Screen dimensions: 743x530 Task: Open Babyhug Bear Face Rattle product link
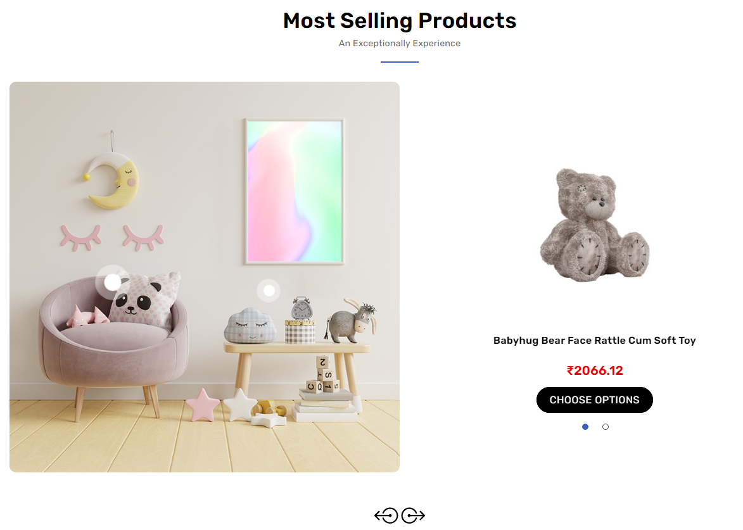pos(594,341)
